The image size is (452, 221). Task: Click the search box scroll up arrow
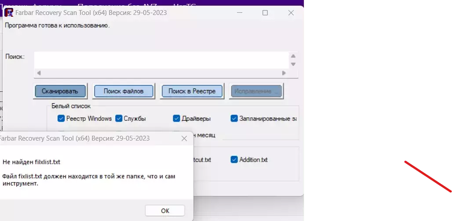tap(293, 56)
